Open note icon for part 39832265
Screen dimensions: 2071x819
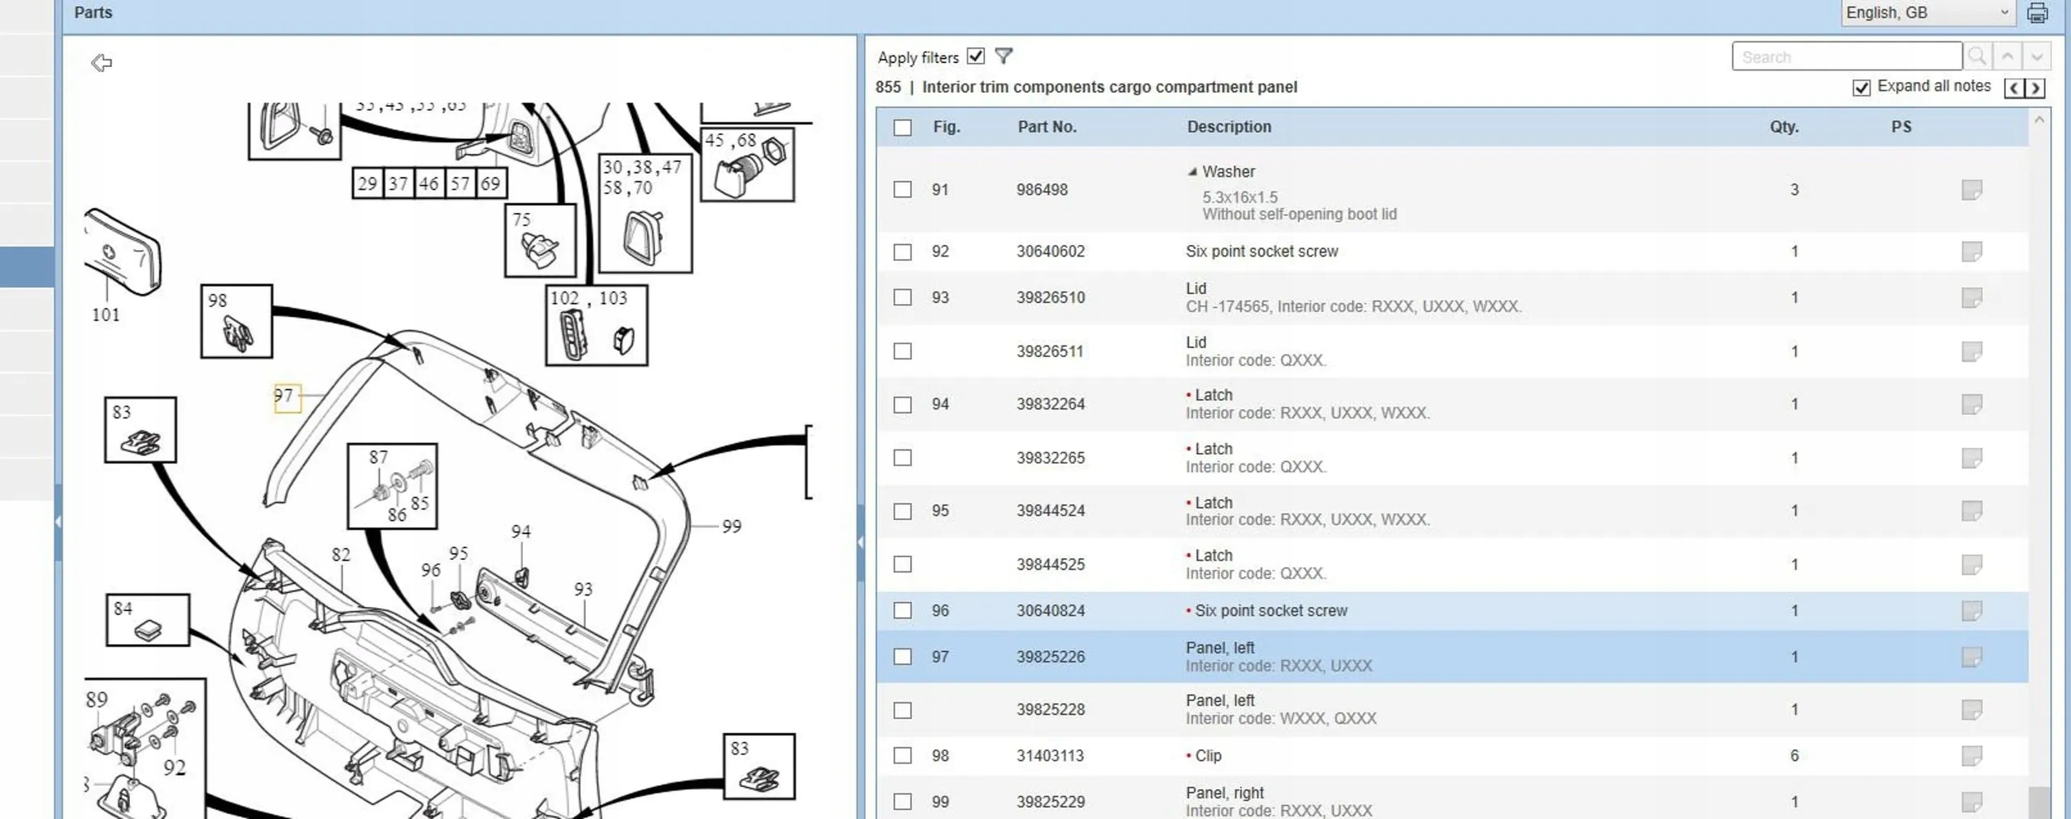tap(1972, 458)
